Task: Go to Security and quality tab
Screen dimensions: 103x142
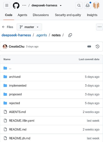Action: tap(68, 15)
